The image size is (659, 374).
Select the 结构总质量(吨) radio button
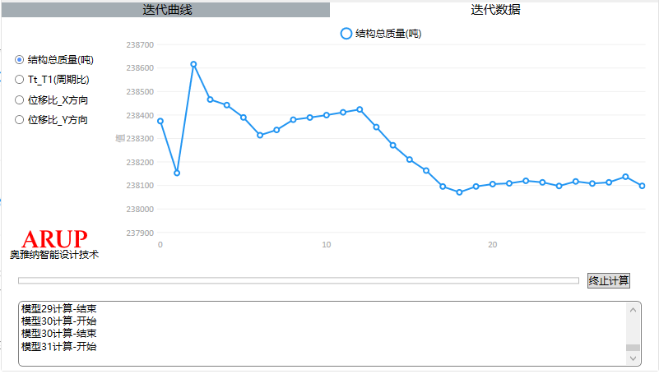[x=20, y=60]
